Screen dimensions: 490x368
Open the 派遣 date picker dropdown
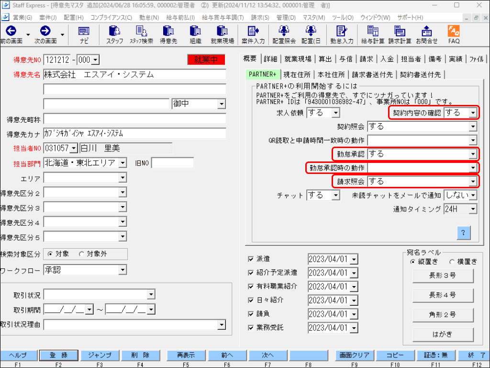coord(354,259)
